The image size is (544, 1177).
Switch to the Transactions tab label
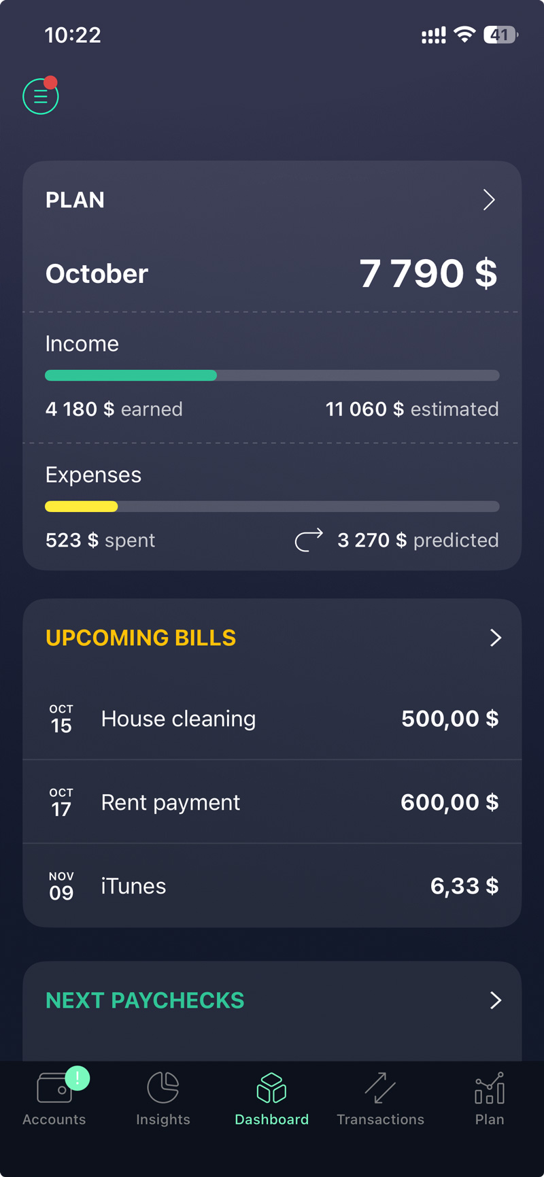tap(380, 1119)
